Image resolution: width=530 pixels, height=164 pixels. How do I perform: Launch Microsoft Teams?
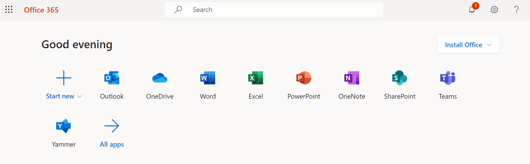point(448,78)
